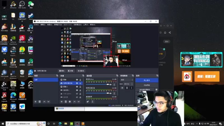Move scene up in 场景 panel
The width and height of the screenshot is (224, 126).
(44, 102)
